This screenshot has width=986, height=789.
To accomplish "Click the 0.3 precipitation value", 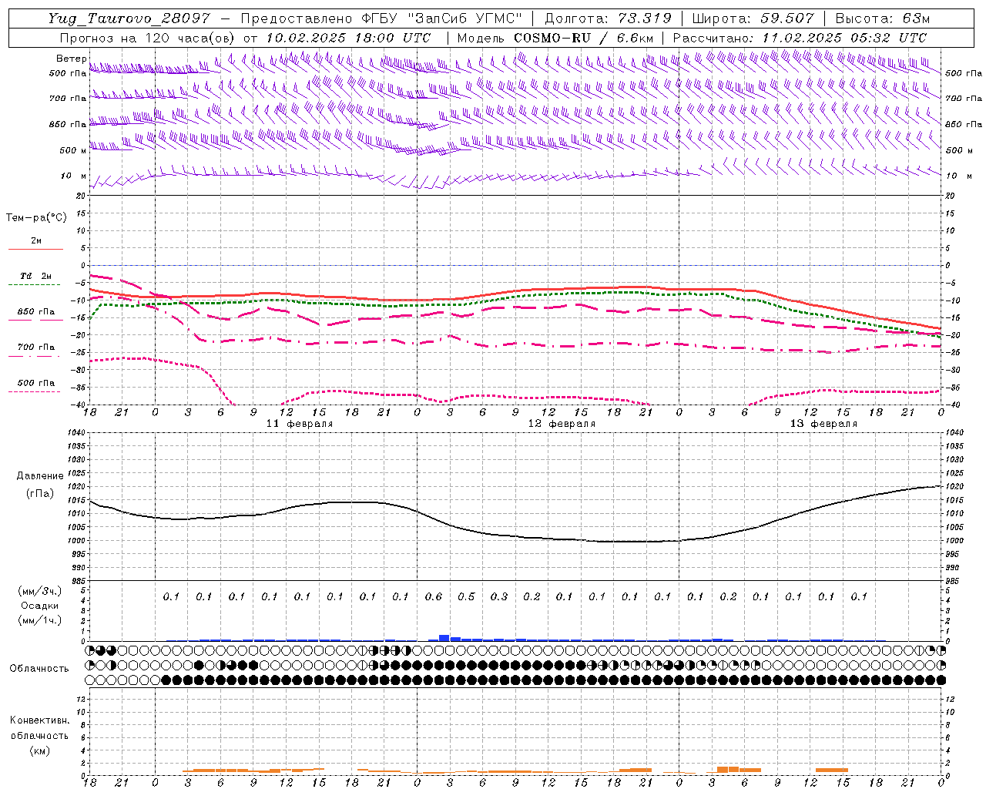I will [499, 596].
